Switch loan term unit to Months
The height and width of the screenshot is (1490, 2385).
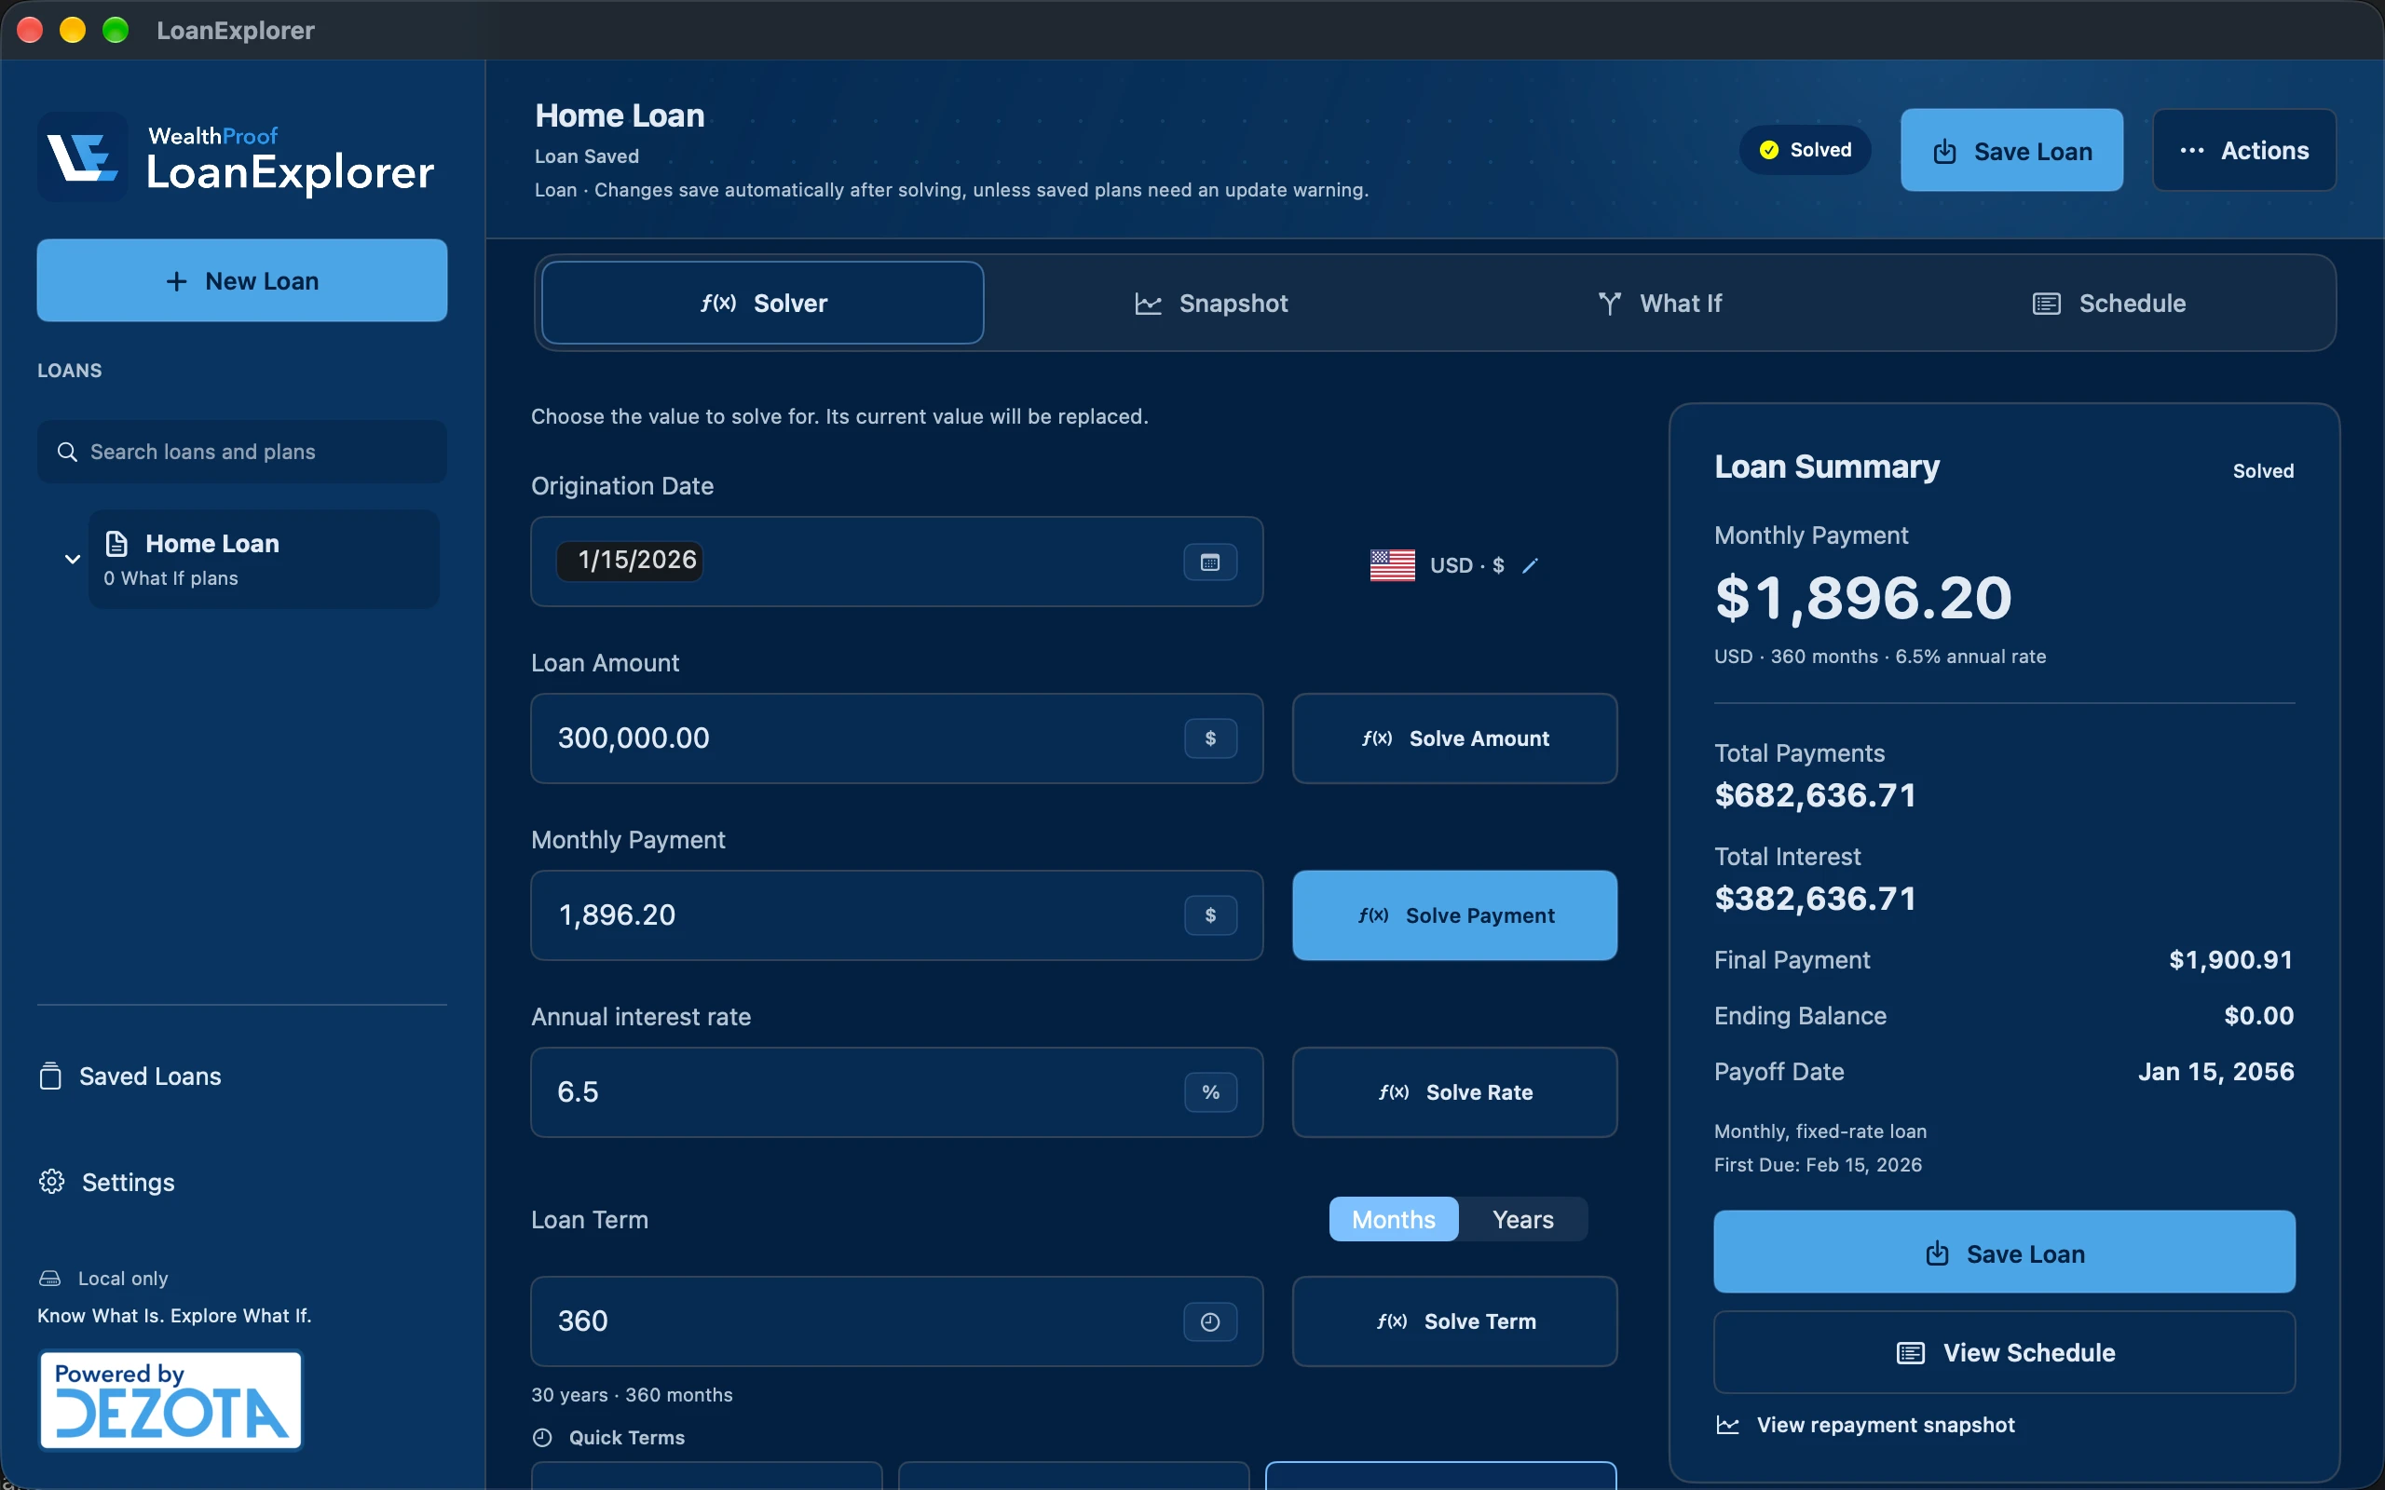pos(1394,1219)
